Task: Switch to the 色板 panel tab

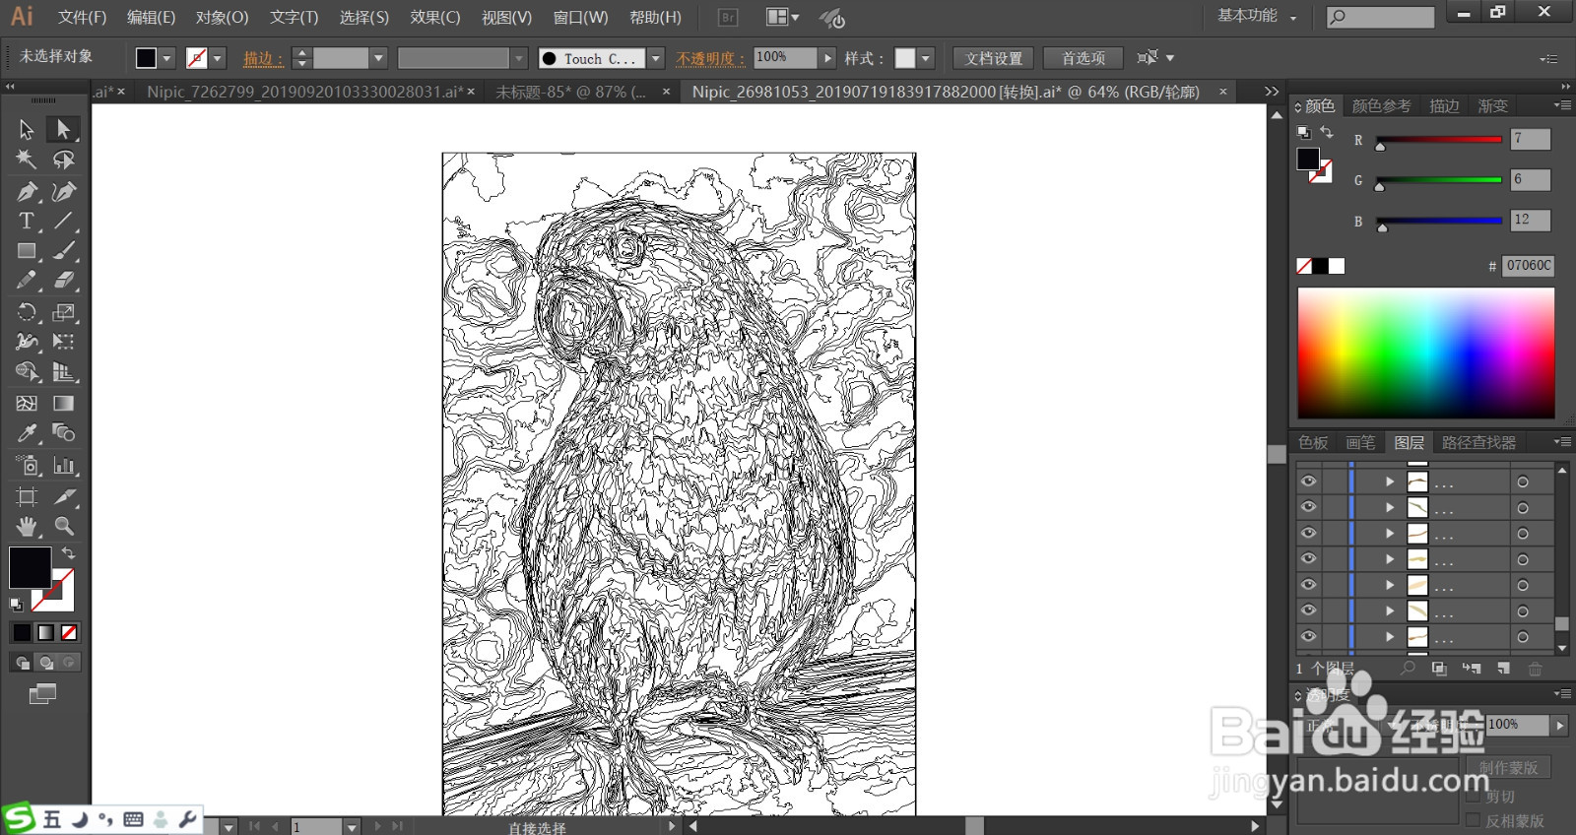Action: coord(1313,442)
